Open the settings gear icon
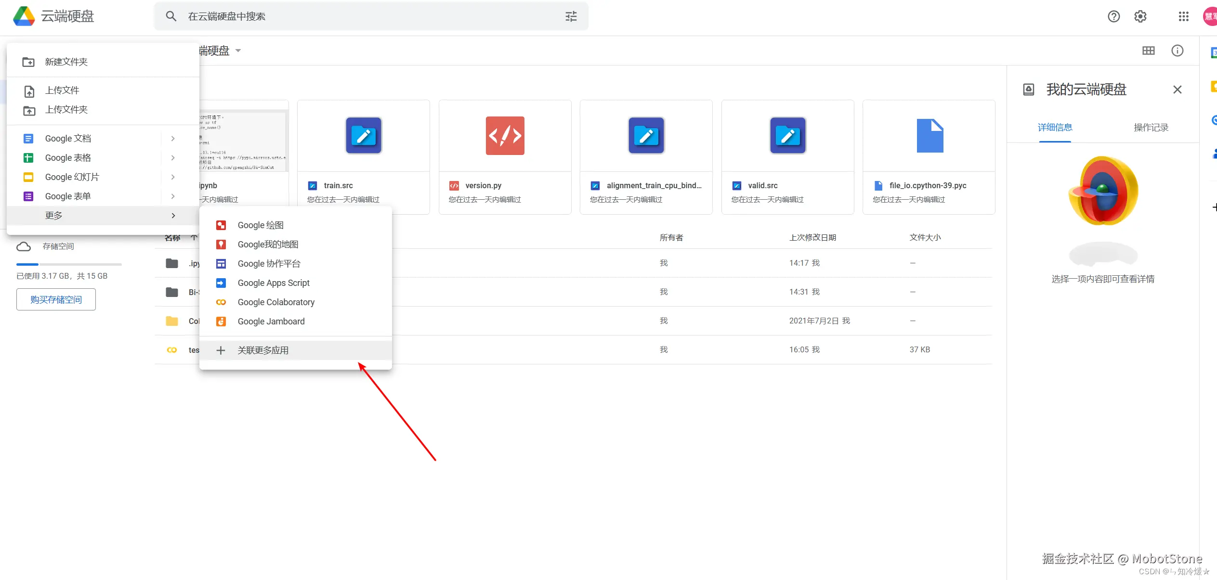This screenshot has height=580, width=1217. tap(1140, 17)
